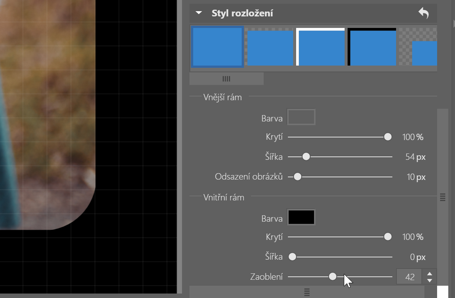Increase Zaoblení with the up stepper arrow

pos(429,273)
